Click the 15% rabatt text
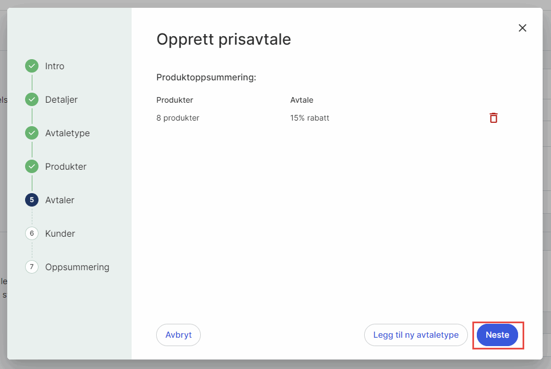551x369 pixels. pyautogui.click(x=310, y=118)
